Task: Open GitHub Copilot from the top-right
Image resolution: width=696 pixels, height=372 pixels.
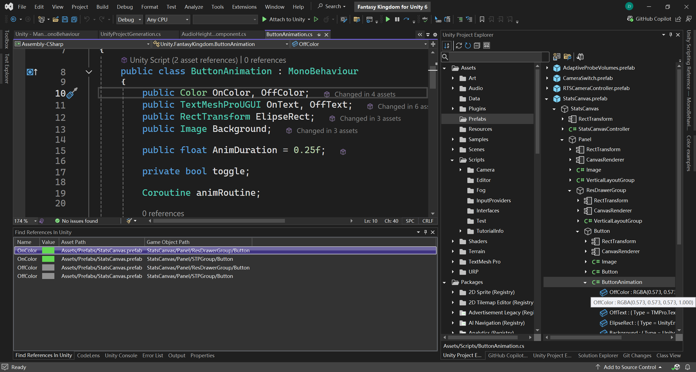Action: click(649, 19)
